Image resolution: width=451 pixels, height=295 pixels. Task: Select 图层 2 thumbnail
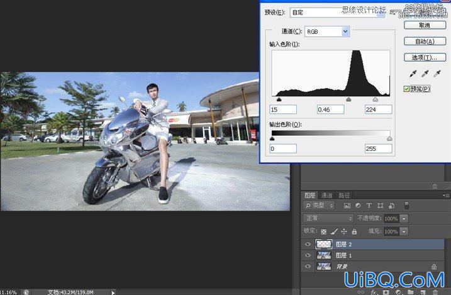tap(324, 244)
